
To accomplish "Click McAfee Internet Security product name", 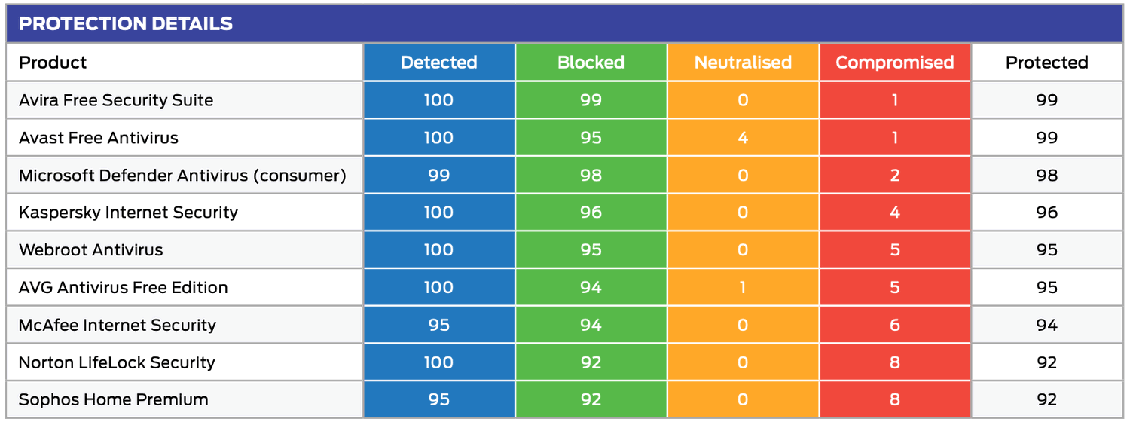I will click(x=118, y=326).
